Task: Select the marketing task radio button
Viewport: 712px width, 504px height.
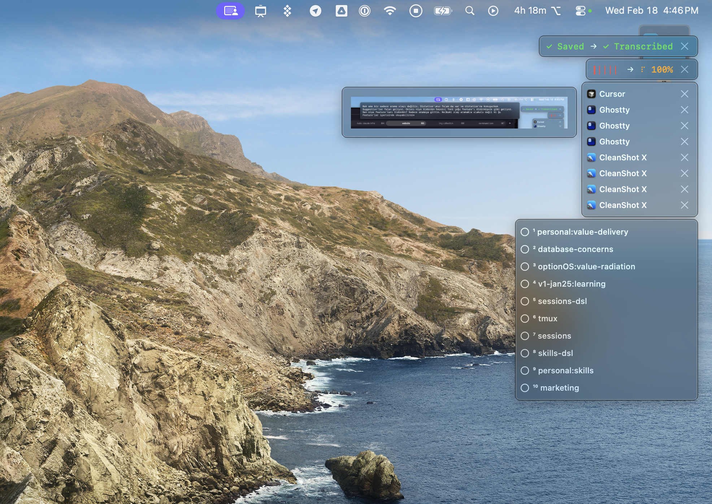Action: click(525, 388)
